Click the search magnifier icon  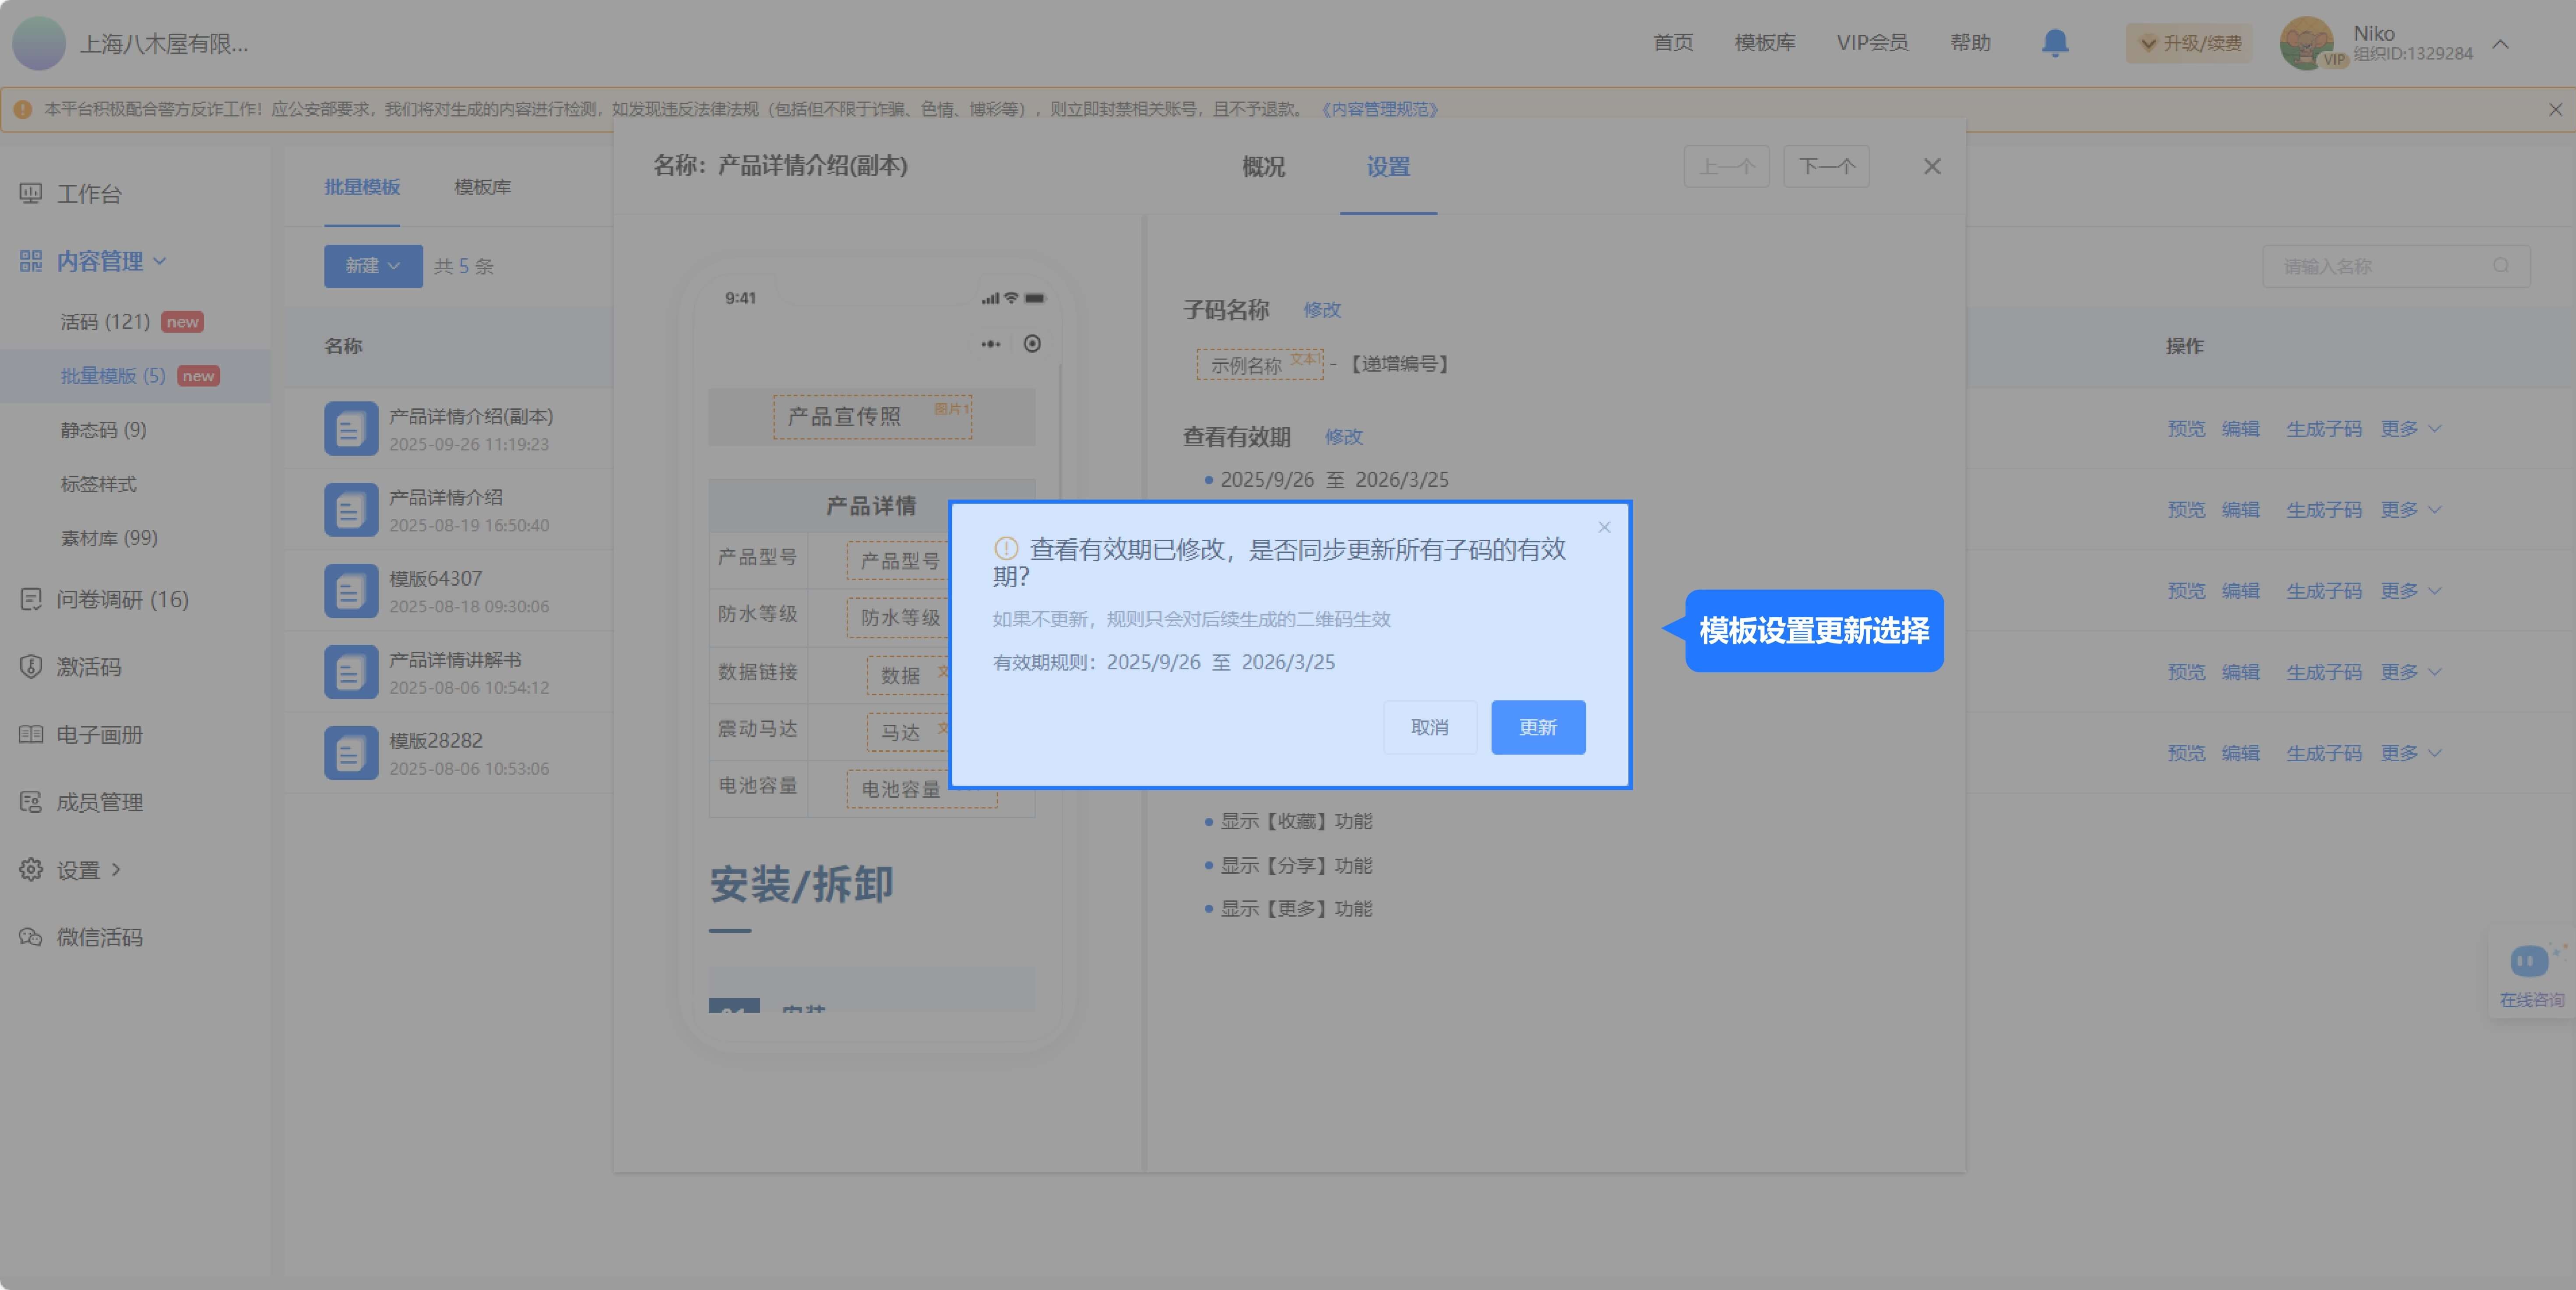click(x=2501, y=266)
